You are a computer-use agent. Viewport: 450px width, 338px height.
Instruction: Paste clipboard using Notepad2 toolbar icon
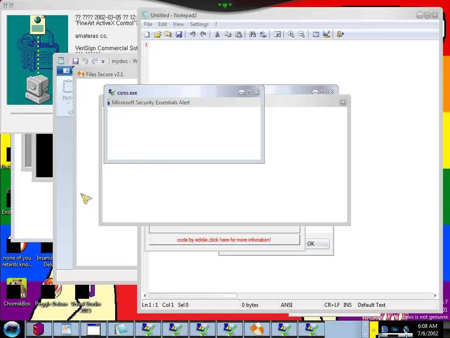pyautogui.click(x=239, y=34)
